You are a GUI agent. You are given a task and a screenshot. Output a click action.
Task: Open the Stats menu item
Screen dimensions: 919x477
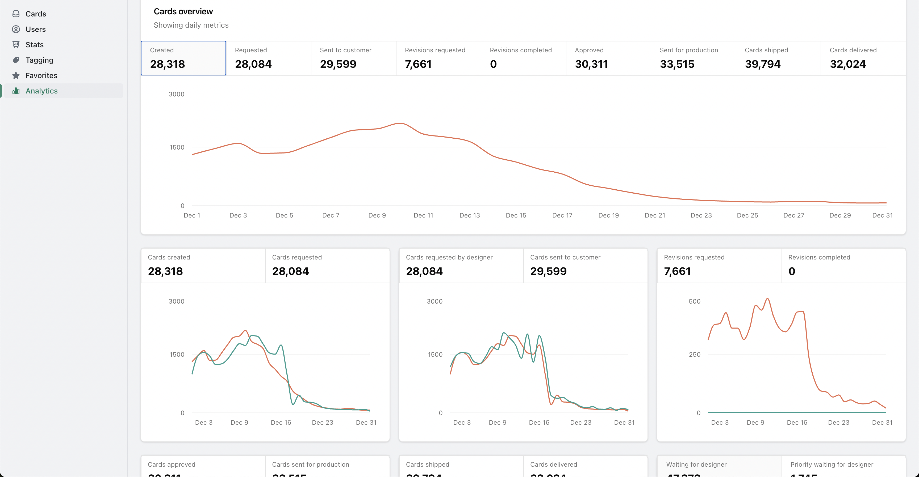coord(35,45)
